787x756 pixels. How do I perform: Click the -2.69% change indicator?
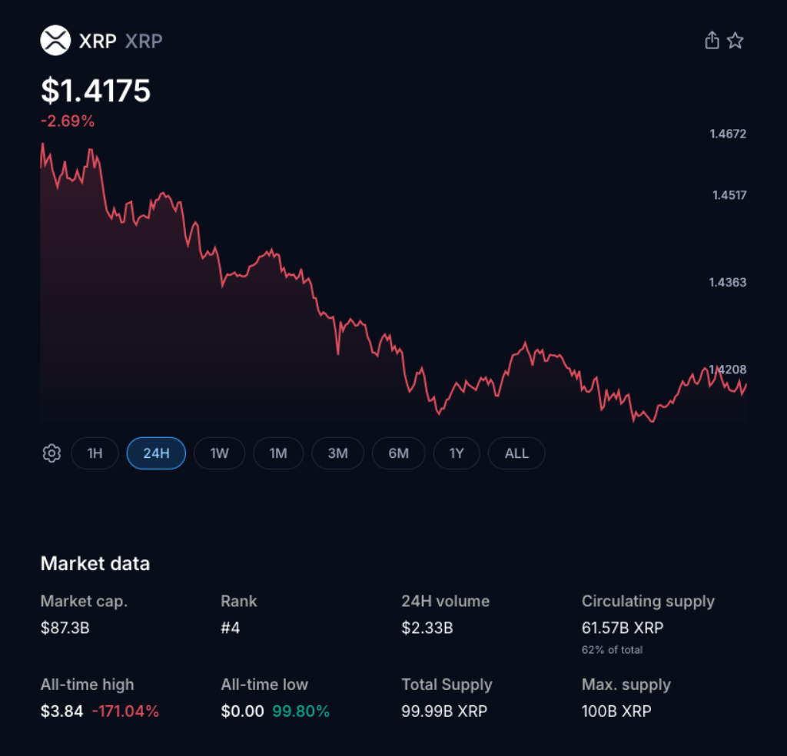[x=67, y=121]
